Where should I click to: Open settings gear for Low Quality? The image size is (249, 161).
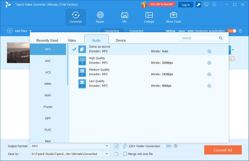(x=209, y=86)
